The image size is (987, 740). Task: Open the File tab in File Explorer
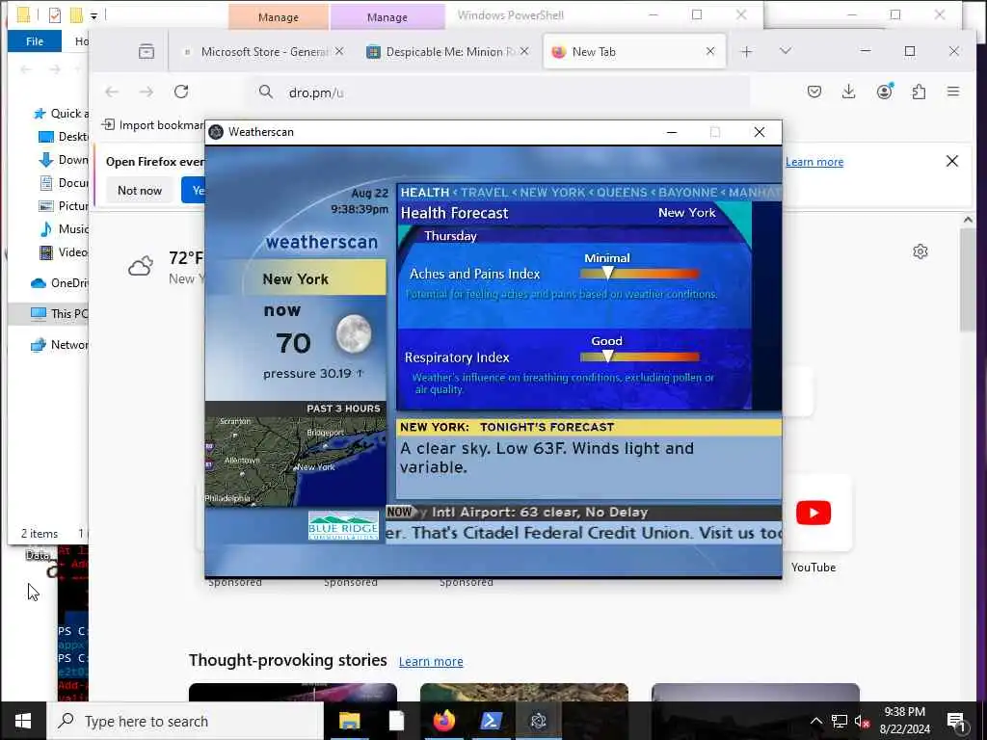point(35,40)
